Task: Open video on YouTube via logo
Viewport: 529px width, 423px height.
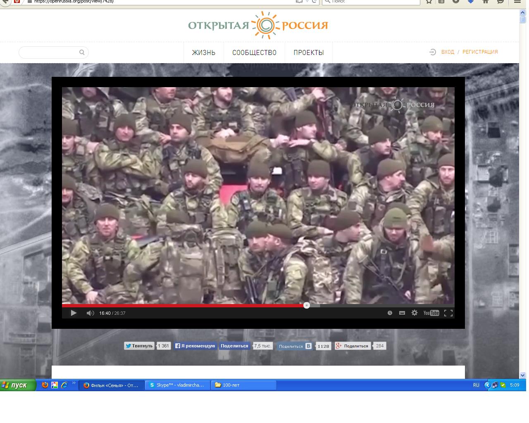Action: tap(431, 313)
